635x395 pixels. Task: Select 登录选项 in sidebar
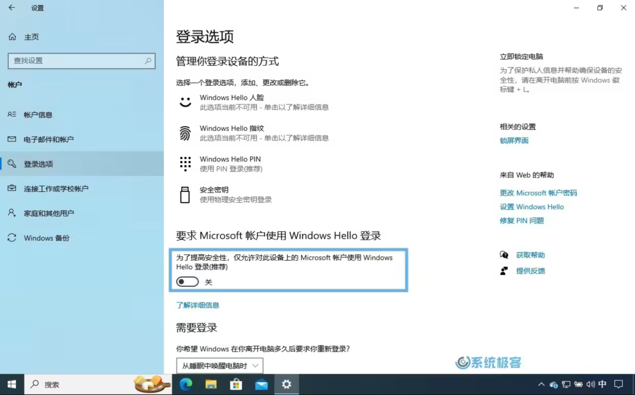82,164
